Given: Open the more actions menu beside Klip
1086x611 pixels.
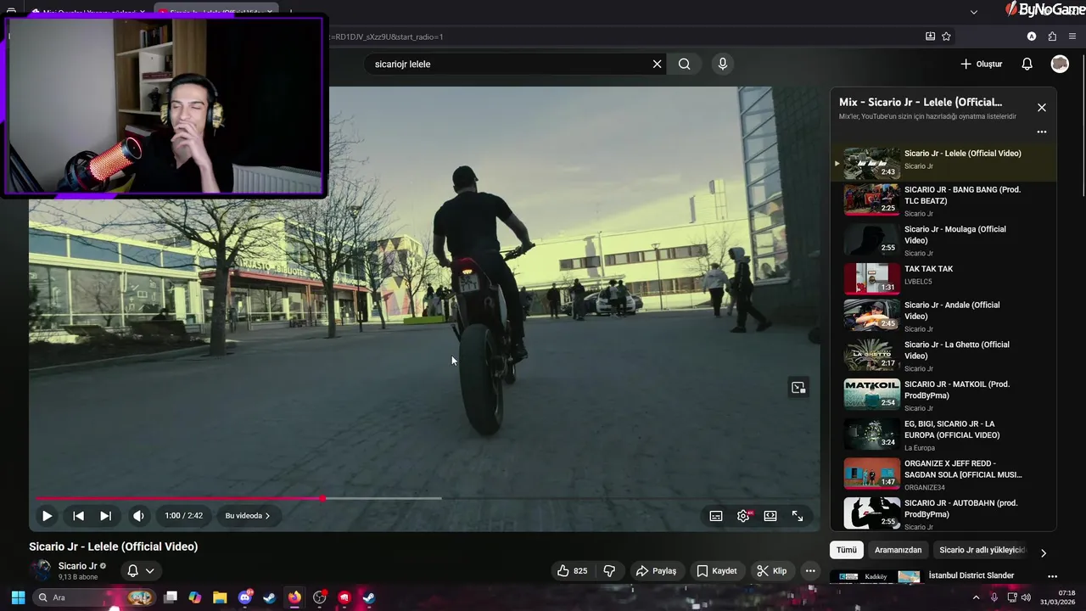Looking at the screenshot, I should pyautogui.click(x=810, y=571).
